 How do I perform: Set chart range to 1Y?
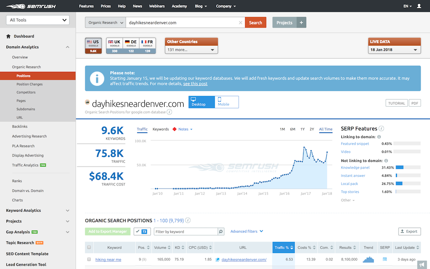point(302,129)
